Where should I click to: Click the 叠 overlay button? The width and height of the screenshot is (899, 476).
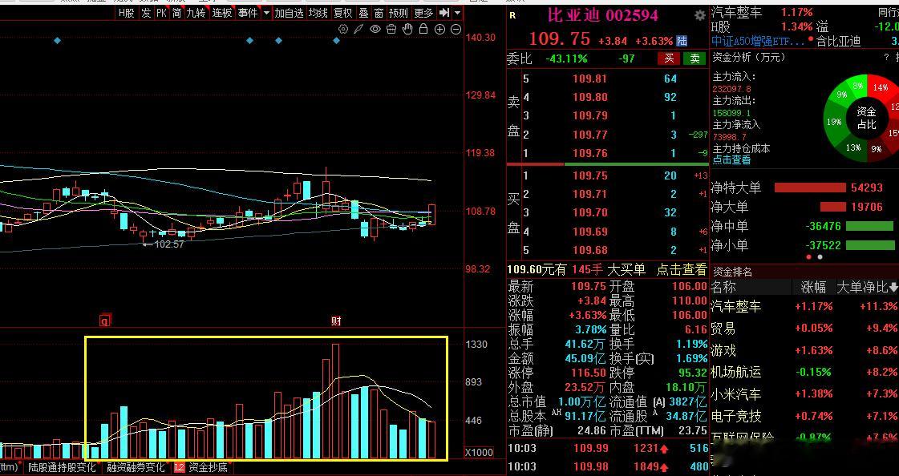point(363,13)
